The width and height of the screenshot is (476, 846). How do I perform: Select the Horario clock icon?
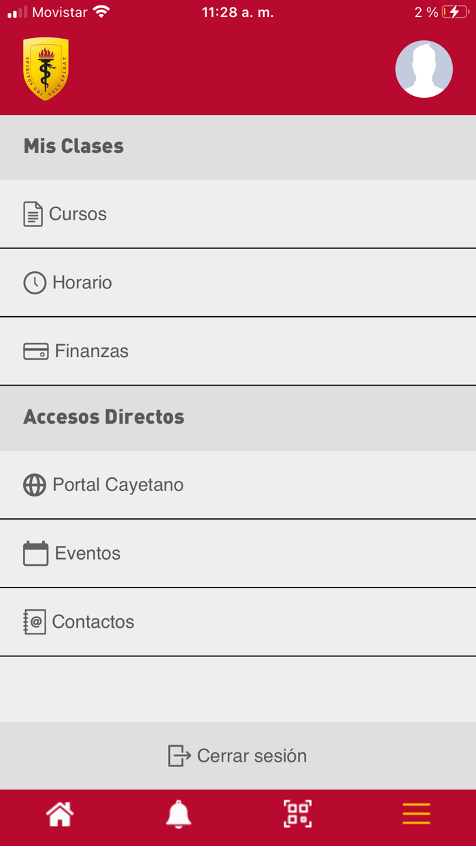[35, 282]
